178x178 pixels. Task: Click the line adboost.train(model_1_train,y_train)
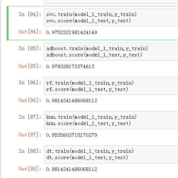97,48
